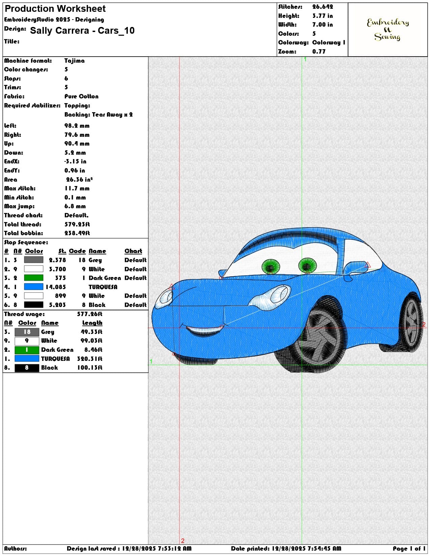Click the thread usage total '577.26ft'
Screen dimensions: 430x556
pos(90,314)
